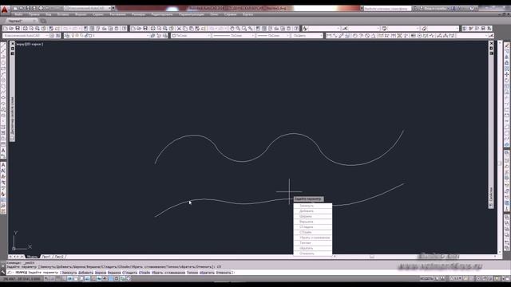
Task: Click Workspace settings gear beside Классический AutoCAD
Action: point(52,35)
